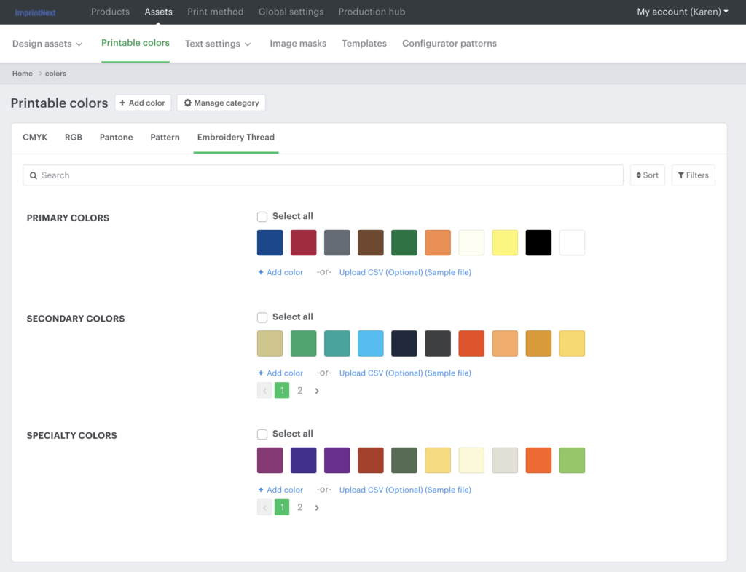Click Add color link under Specialty Colors
This screenshot has width=746, height=572.
tap(280, 490)
